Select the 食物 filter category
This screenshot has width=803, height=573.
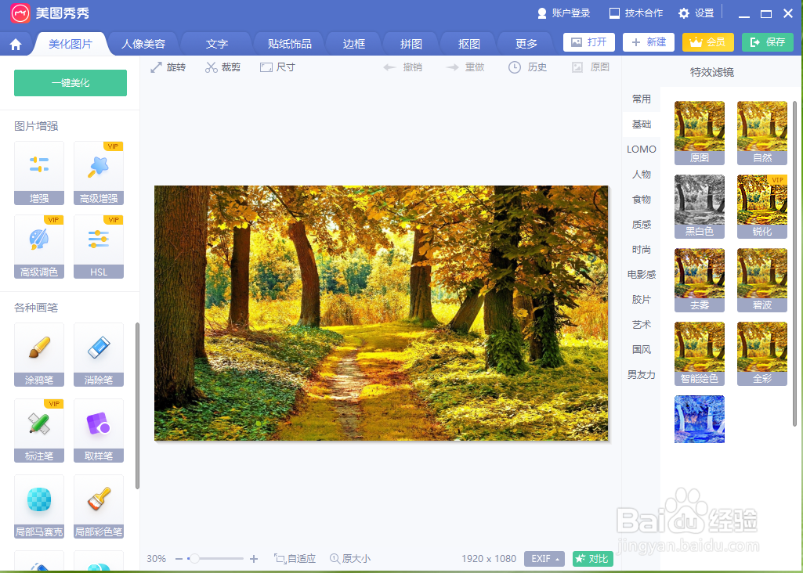tap(641, 200)
